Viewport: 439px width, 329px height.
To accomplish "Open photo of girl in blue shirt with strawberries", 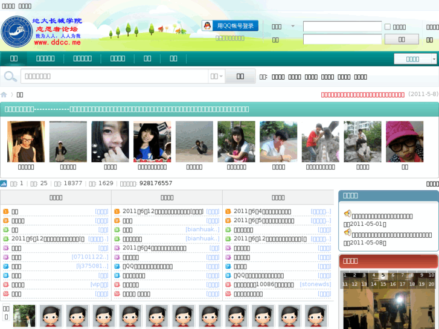I will click(152, 142).
